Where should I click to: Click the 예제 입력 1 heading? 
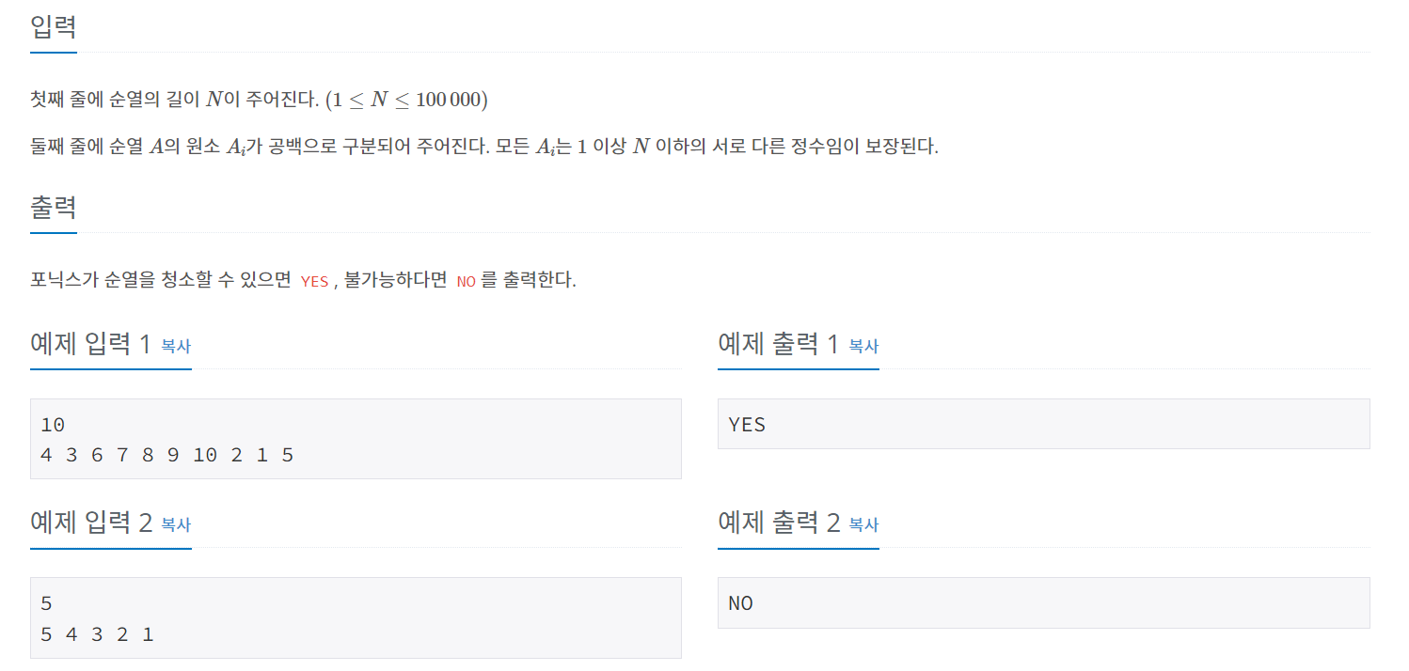(x=90, y=344)
